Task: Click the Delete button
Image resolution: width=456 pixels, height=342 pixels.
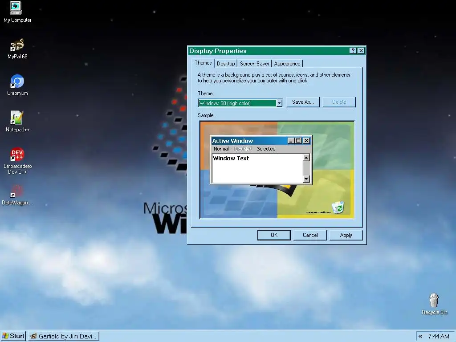Action: pyautogui.click(x=339, y=102)
